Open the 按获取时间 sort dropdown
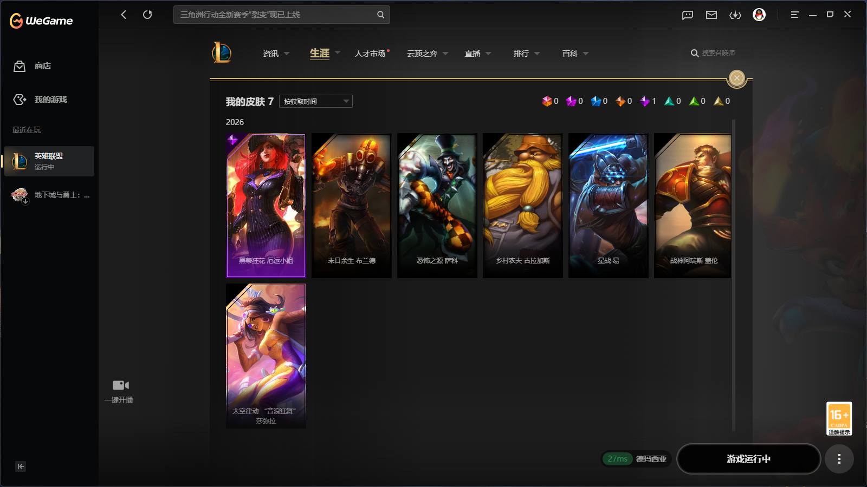 coord(316,101)
